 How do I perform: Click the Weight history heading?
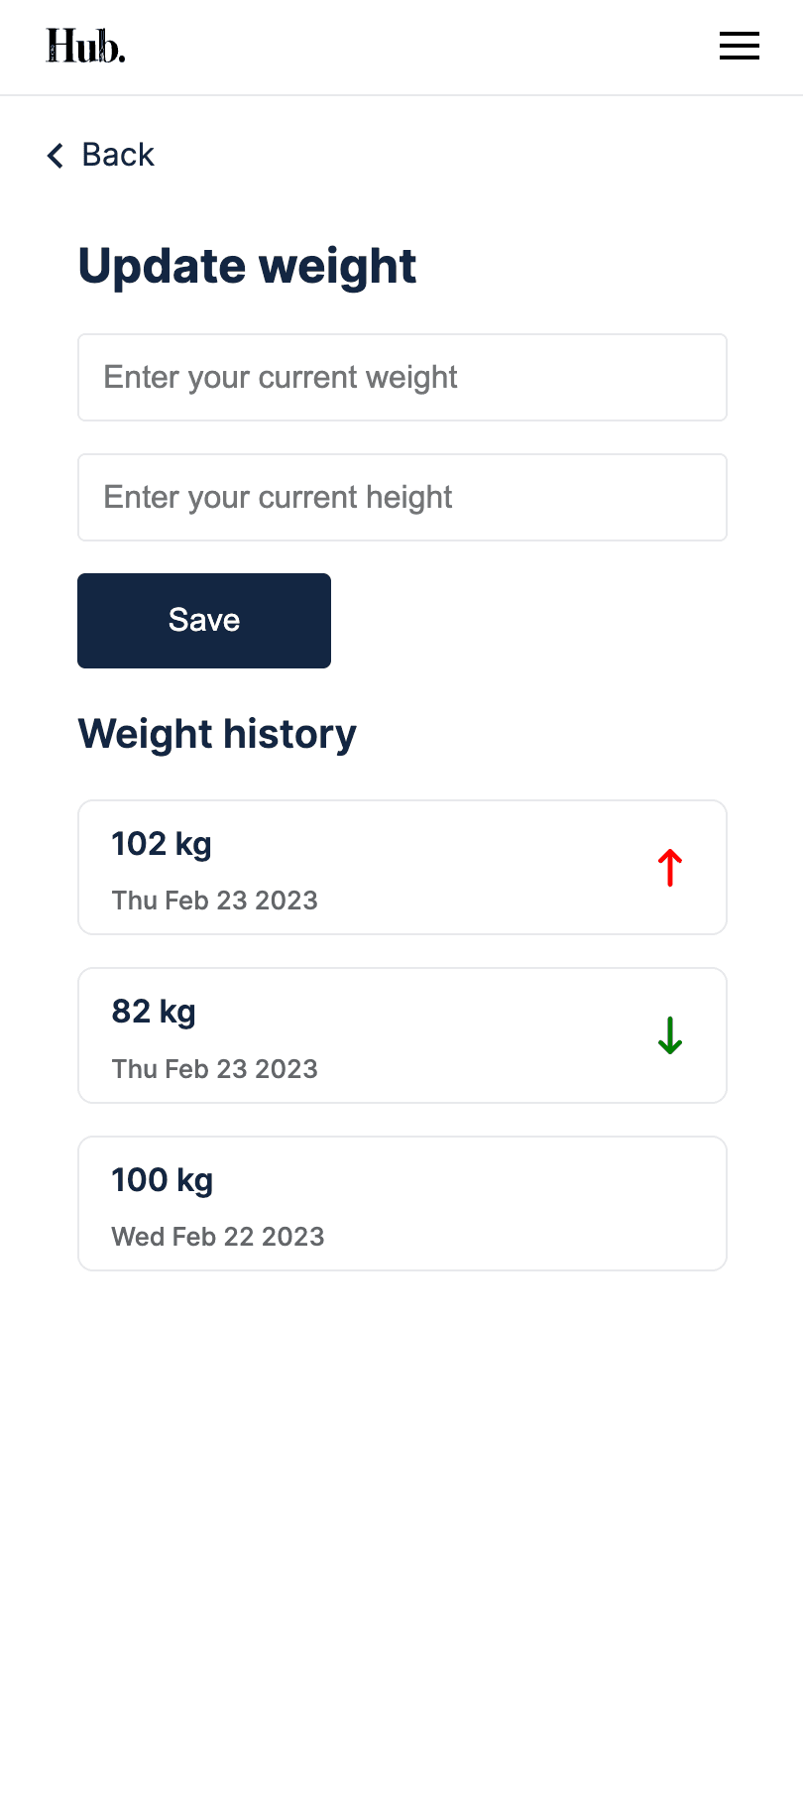click(x=217, y=734)
